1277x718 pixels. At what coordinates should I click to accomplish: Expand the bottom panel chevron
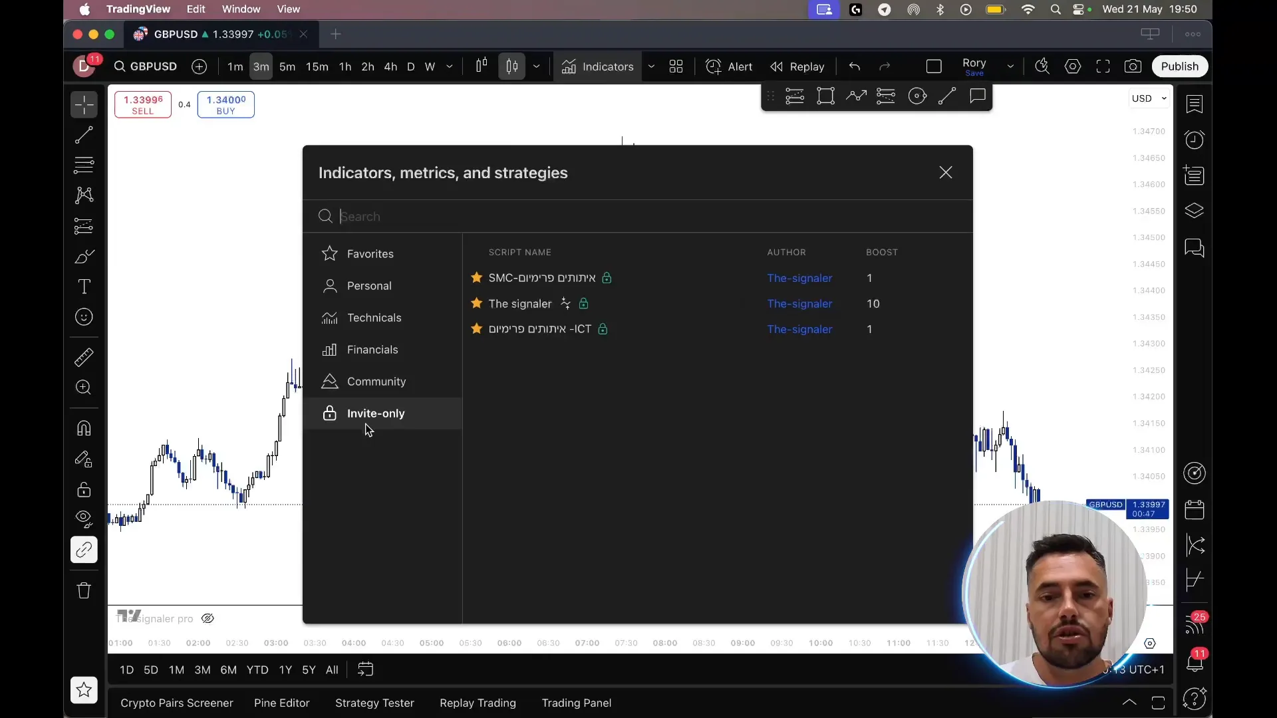point(1129,703)
